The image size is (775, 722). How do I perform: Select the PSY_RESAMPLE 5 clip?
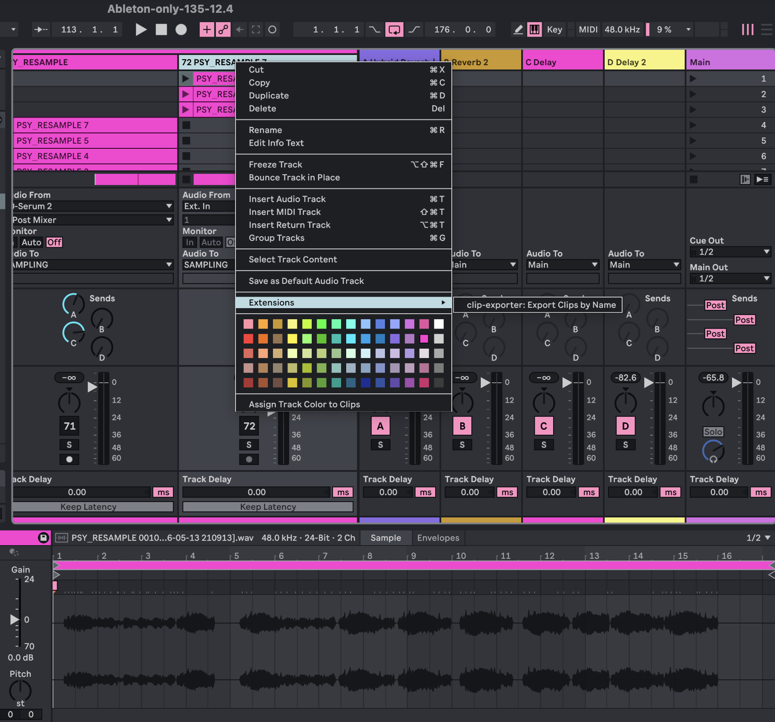click(x=95, y=141)
